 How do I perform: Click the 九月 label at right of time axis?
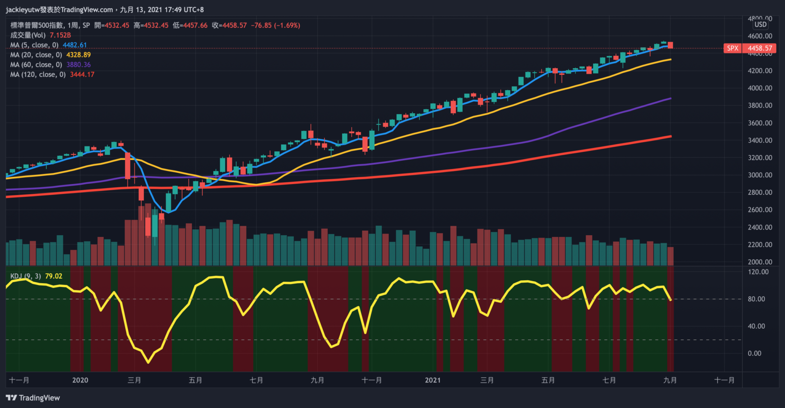coord(670,380)
